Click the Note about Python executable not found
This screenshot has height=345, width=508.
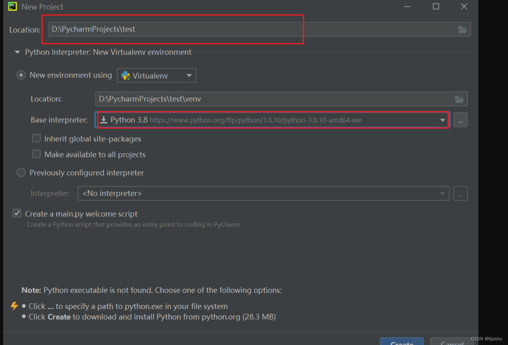pyautogui.click(x=151, y=290)
